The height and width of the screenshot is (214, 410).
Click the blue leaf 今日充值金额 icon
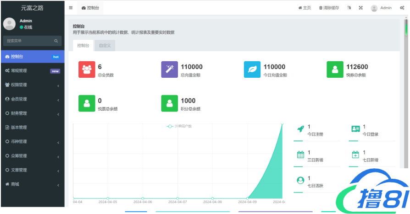click(x=252, y=70)
